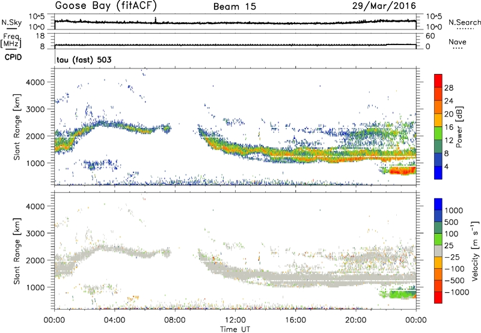Click the 16:00 time tick label
This screenshot has height=333, width=481.
pos(295,320)
